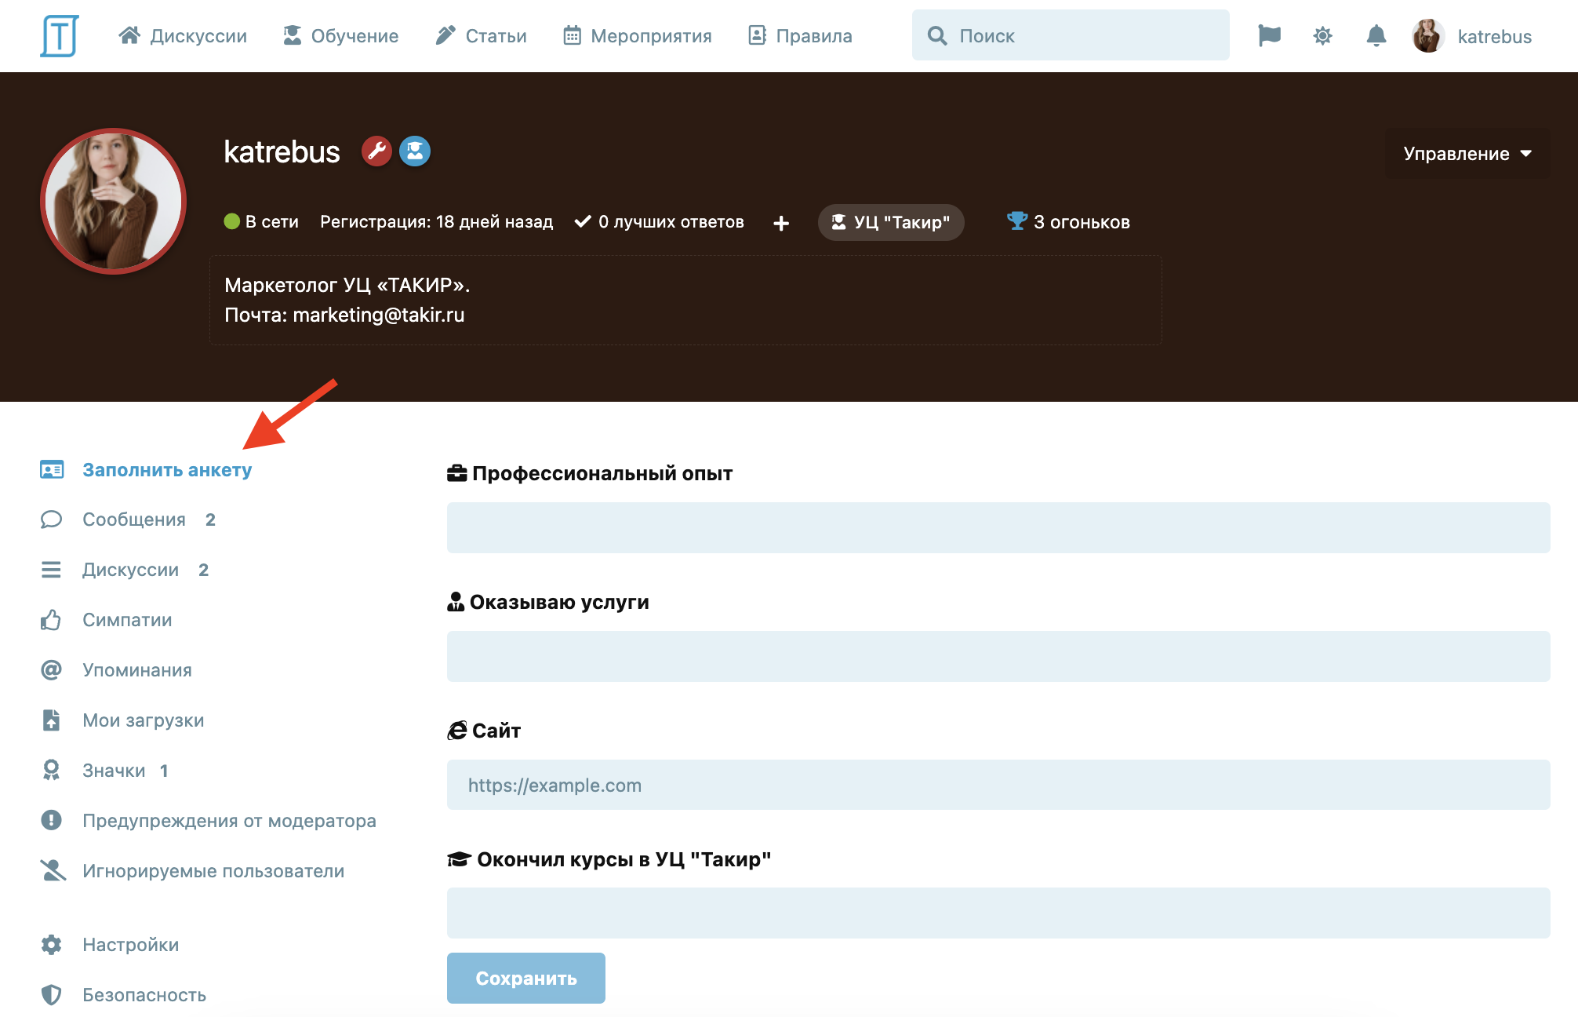Click the site logo icon
The image size is (1578, 1017).
[x=60, y=36]
